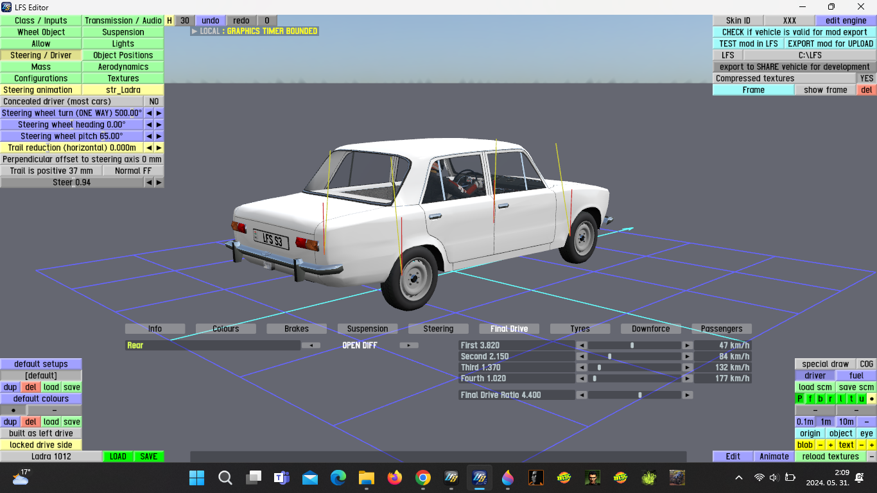Image resolution: width=877 pixels, height=493 pixels.
Task: Switch differential type to previous option
Action: [311, 345]
